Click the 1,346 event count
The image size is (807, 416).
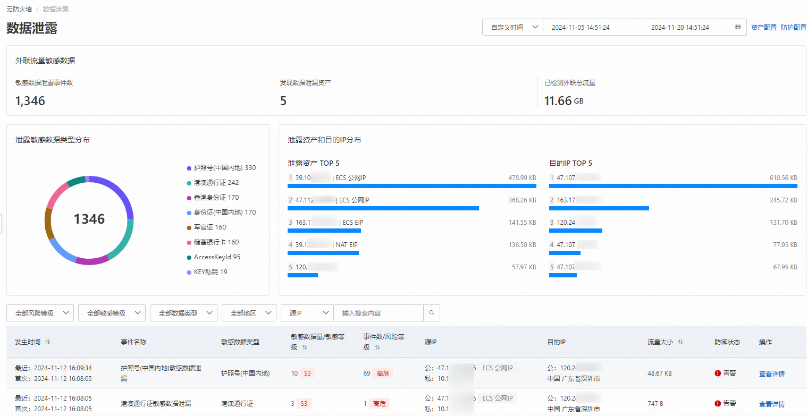pyautogui.click(x=30, y=101)
